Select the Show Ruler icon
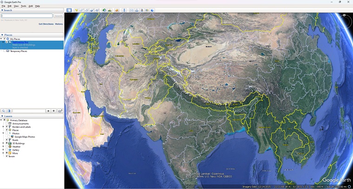The width and height of the screenshot is (353, 189). click(124, 10)
